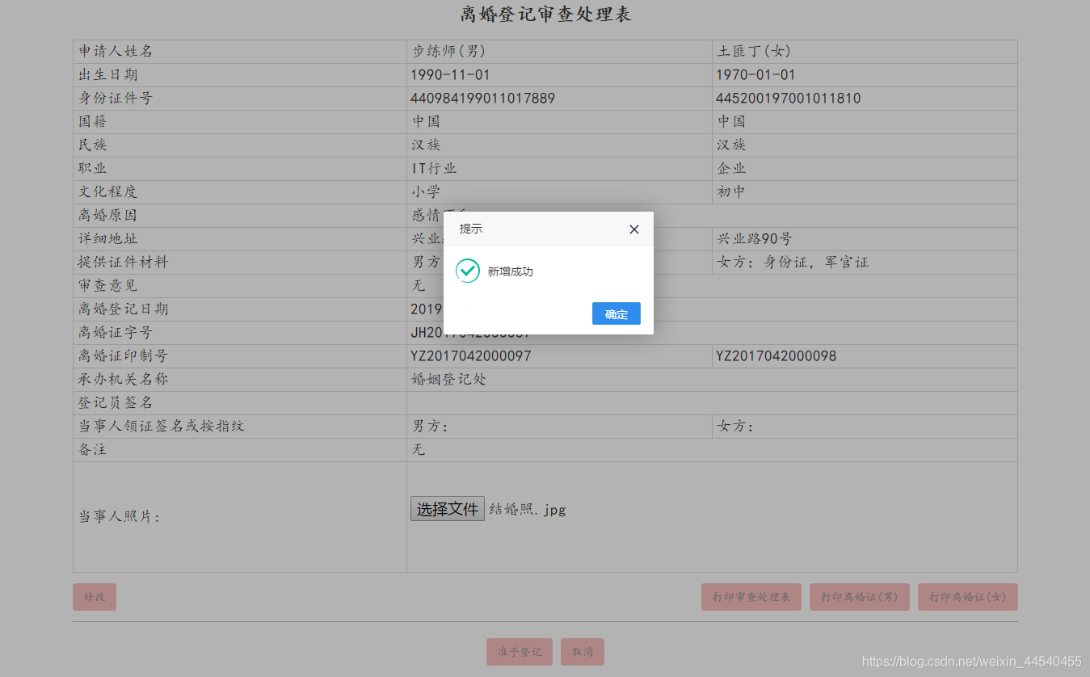The image size is (1090, 677).
Task: Click the 选择文件 file chooser button
Action: point(448,509)
